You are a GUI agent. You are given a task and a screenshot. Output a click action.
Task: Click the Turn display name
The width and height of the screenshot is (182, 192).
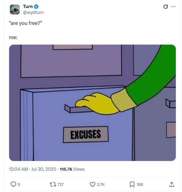point(28,7)
